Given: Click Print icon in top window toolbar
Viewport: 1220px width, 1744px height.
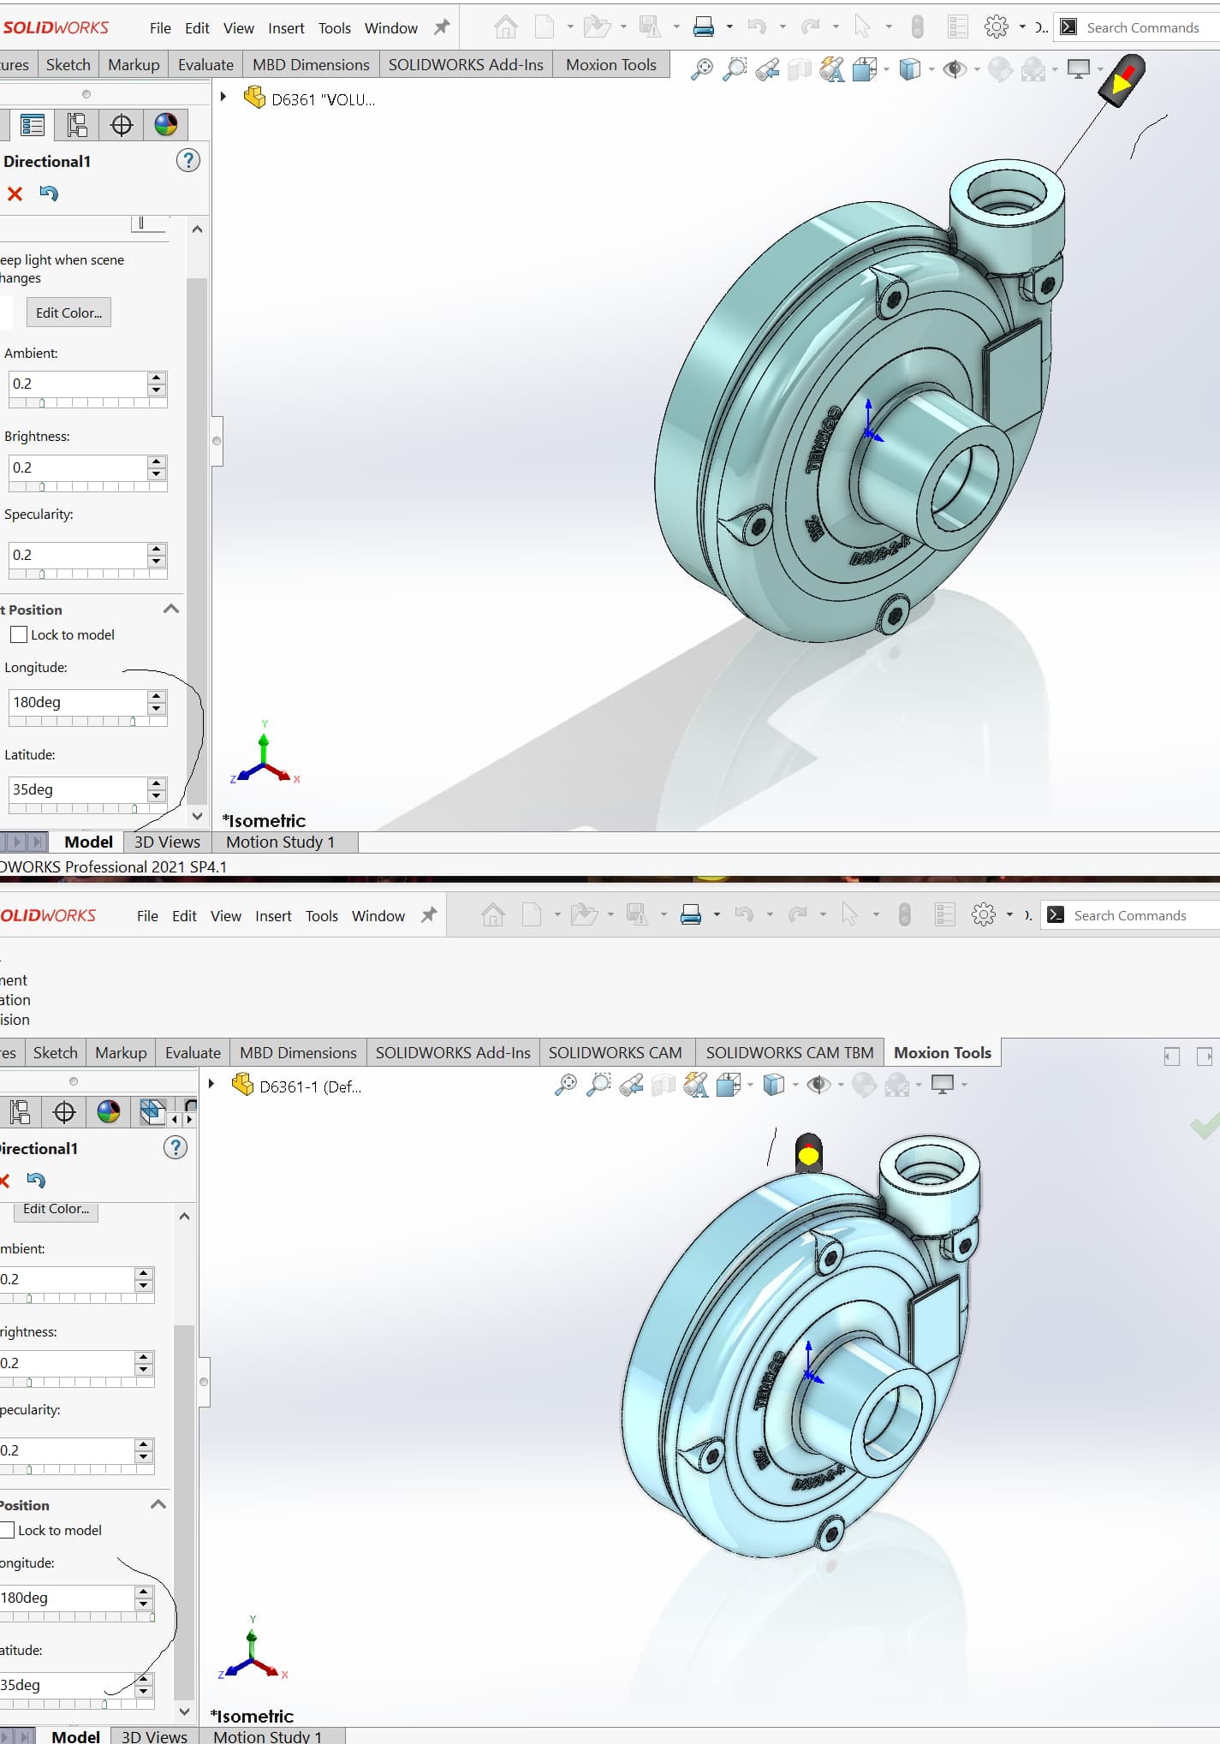Looking at the screenshot, I should pyautogui.click(x=703, y=27).
